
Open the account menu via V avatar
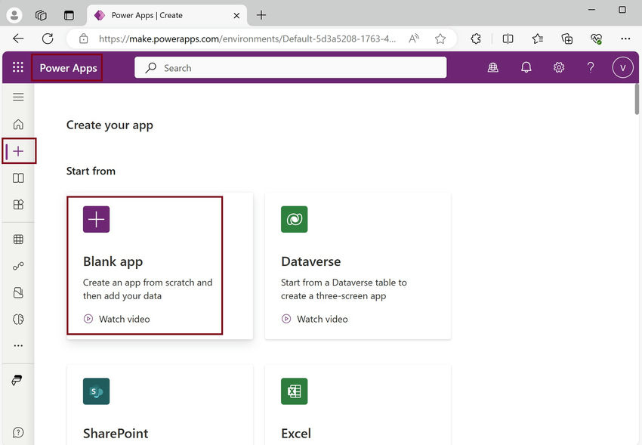(x=622, y=67)
